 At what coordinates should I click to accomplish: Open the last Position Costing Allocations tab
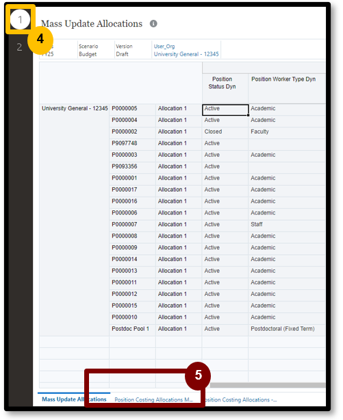tap(240, 399)
